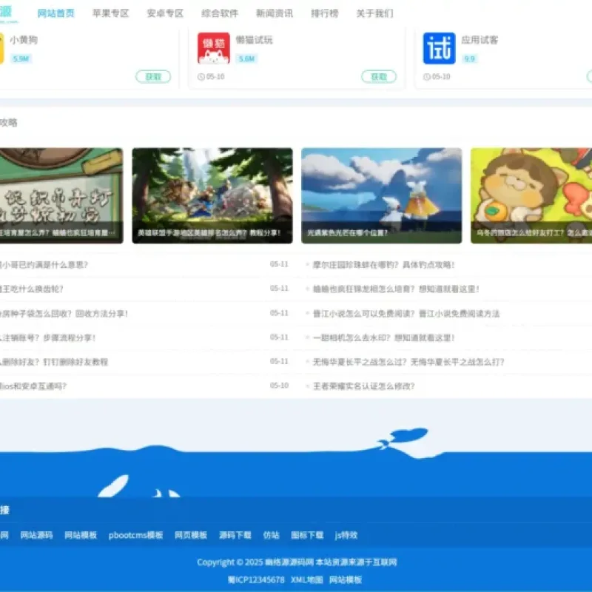Open the 新闻资讯 menu item
This screenshot has height=592, width=592.
pyautogui.click(x=275, y=13)
